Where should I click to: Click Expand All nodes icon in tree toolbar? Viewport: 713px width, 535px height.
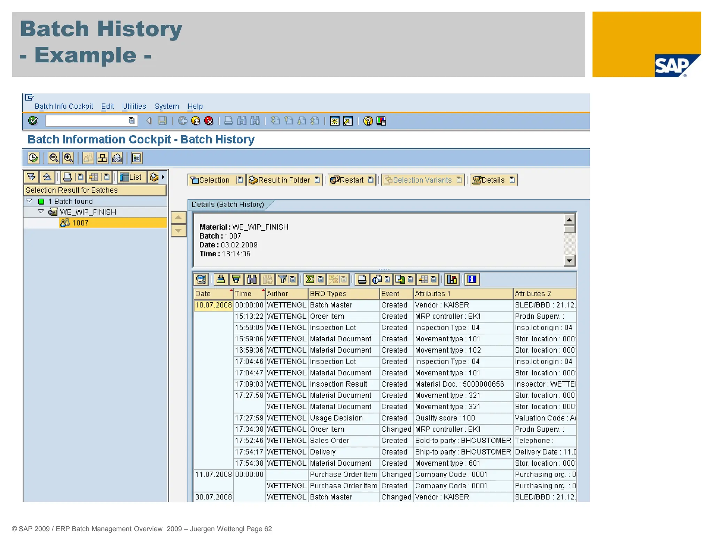31,177
